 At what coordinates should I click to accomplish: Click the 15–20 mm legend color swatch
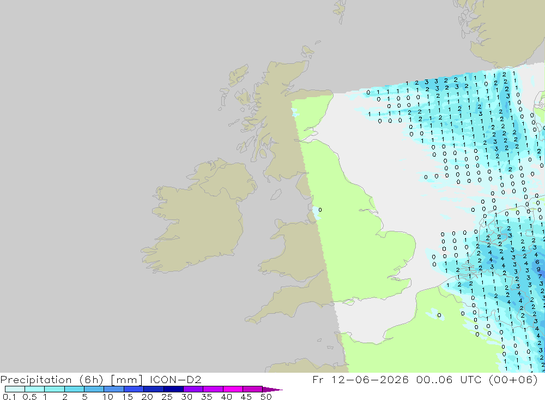[134, 389]
